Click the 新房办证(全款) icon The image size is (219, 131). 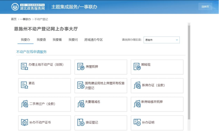pos(137,85)
